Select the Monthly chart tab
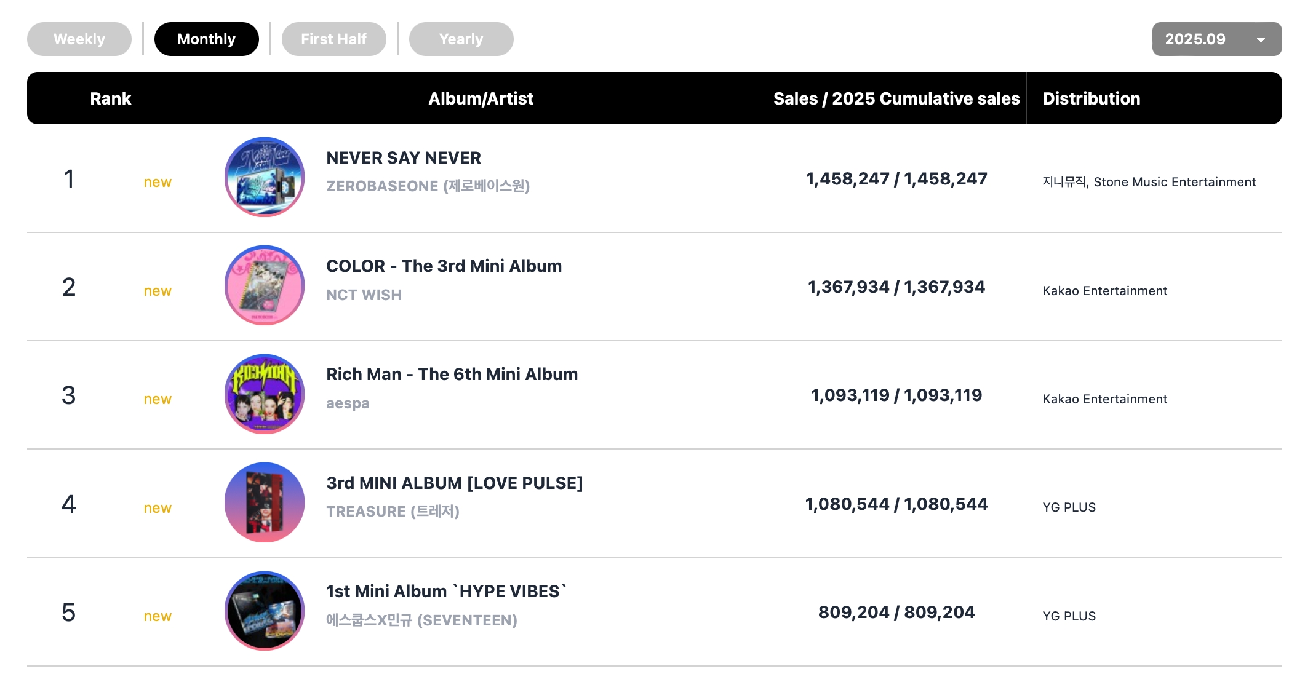The image size is (1313, 674). (206, 39)
